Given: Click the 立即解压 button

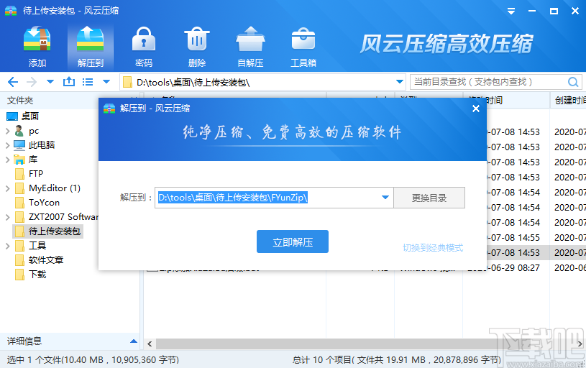Looking at the screenshot, I should coord(292,241).
